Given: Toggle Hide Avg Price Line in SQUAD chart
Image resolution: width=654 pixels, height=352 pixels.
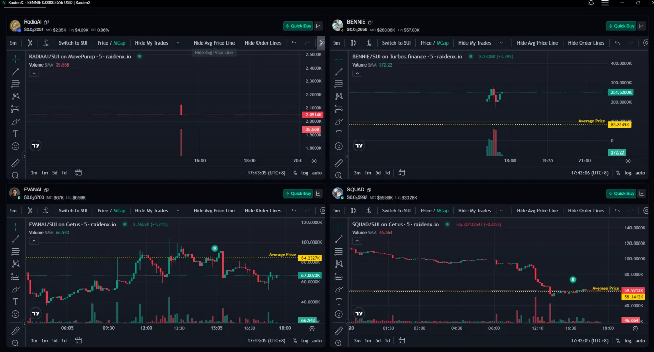Looking at the screenshot, I should pyautogui.click(x=537, y=211).
